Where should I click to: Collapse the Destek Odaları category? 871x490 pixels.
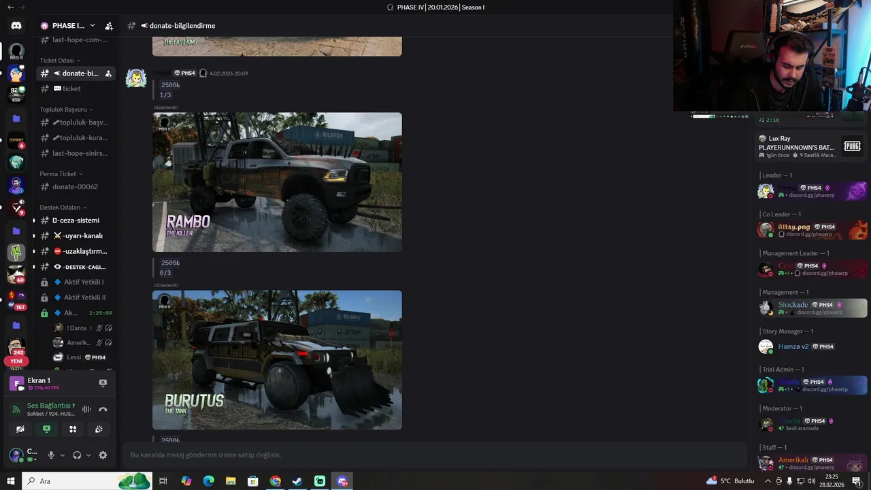tap(63, 208)
